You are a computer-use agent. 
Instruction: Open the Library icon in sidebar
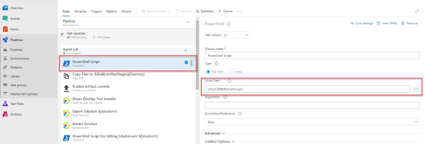5,76
